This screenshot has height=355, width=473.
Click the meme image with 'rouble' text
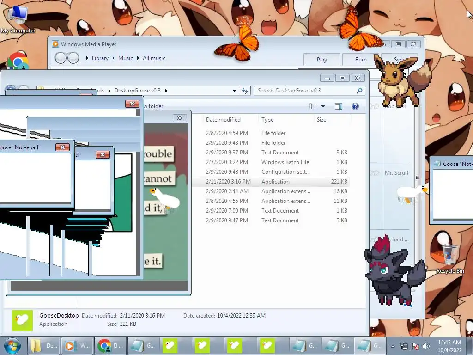(166, 202)
